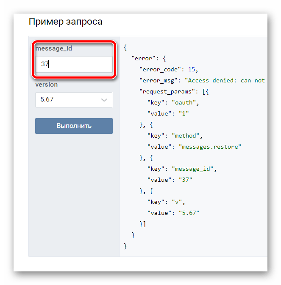
Task: Click the message_id label above the field
Action: (54, 48)
